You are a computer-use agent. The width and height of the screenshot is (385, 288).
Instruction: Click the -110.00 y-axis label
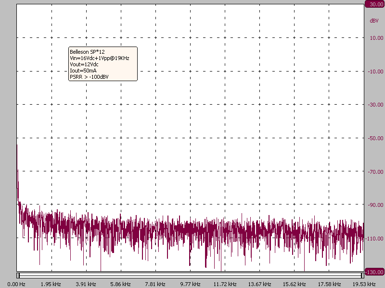pos(375,239)
